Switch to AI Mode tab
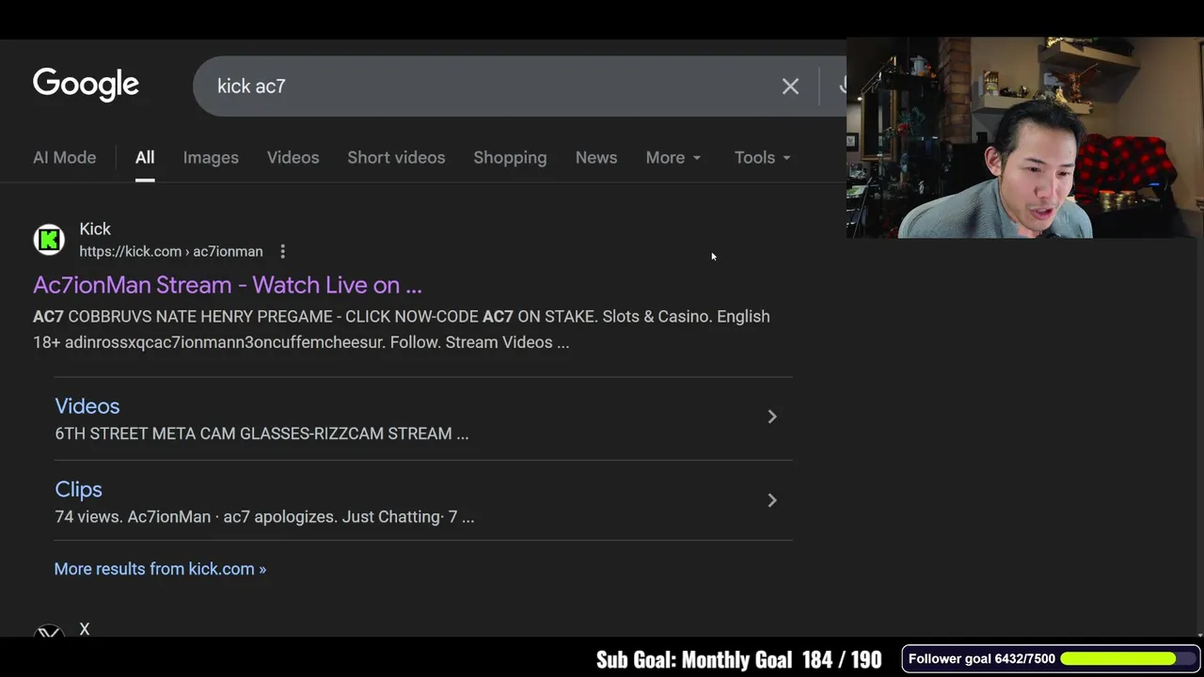Image resolution: width=1204 pixels, height=677 pixels. (x=64, y=157)
